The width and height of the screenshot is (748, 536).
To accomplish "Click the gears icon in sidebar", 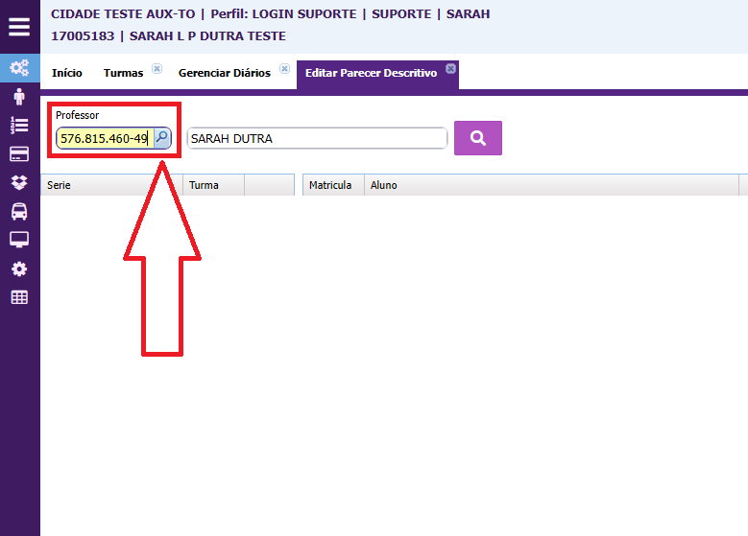I will (19, 68).
